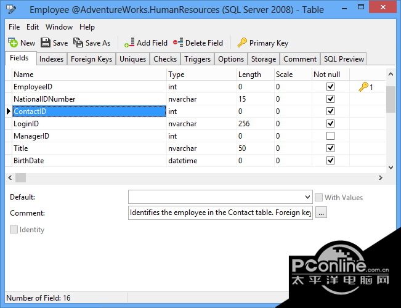Viewport: 401px width, 308px height.
Task: Open the Window menu
Action: (59, 27)
